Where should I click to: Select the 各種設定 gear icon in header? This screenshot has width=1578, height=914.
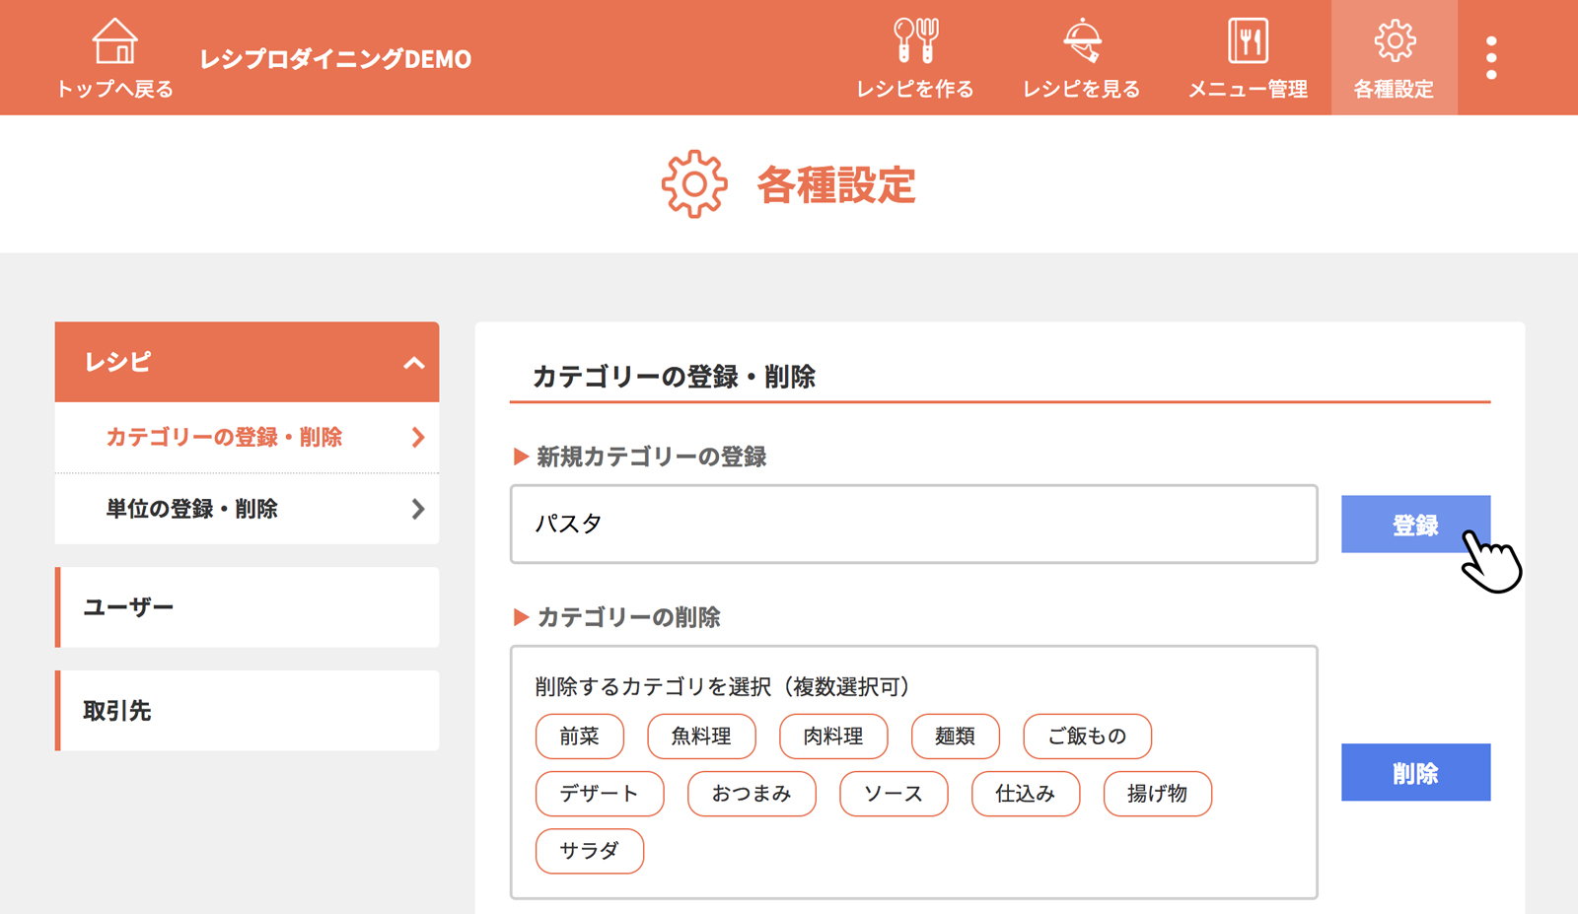pyautogui.click(x=1394, y=41)
